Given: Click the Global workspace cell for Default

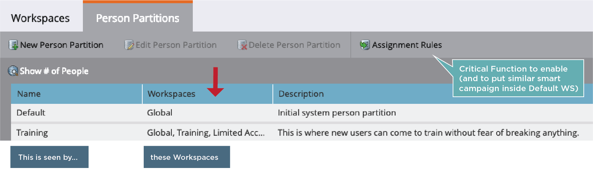Looking at the screenshot, I should [x=160, y=113].
